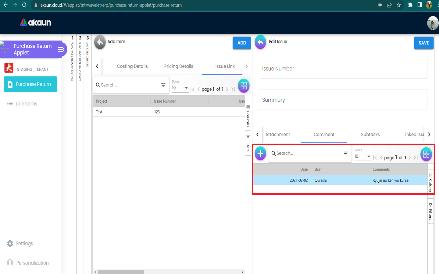439x274 pixels.
Task: Switch to the Costing Details tab
Action: pyautogui.click(x=132, y=66)
